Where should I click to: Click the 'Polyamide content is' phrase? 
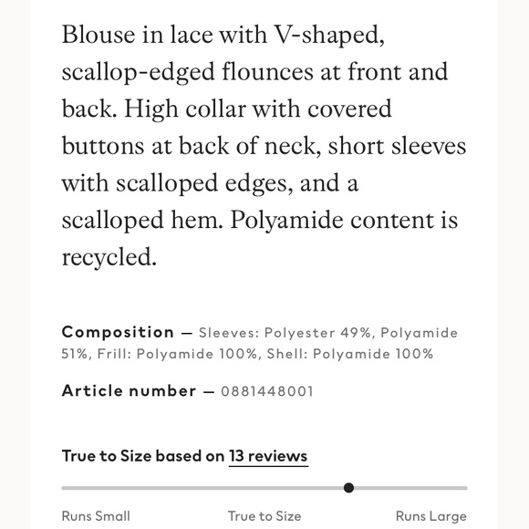[344, 220]
